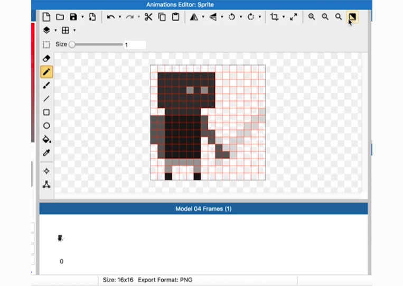The width and height of the screenshot is (403, 286).
Task: Open the grid options dropdown arrow
Action: [x=74, y=30]
